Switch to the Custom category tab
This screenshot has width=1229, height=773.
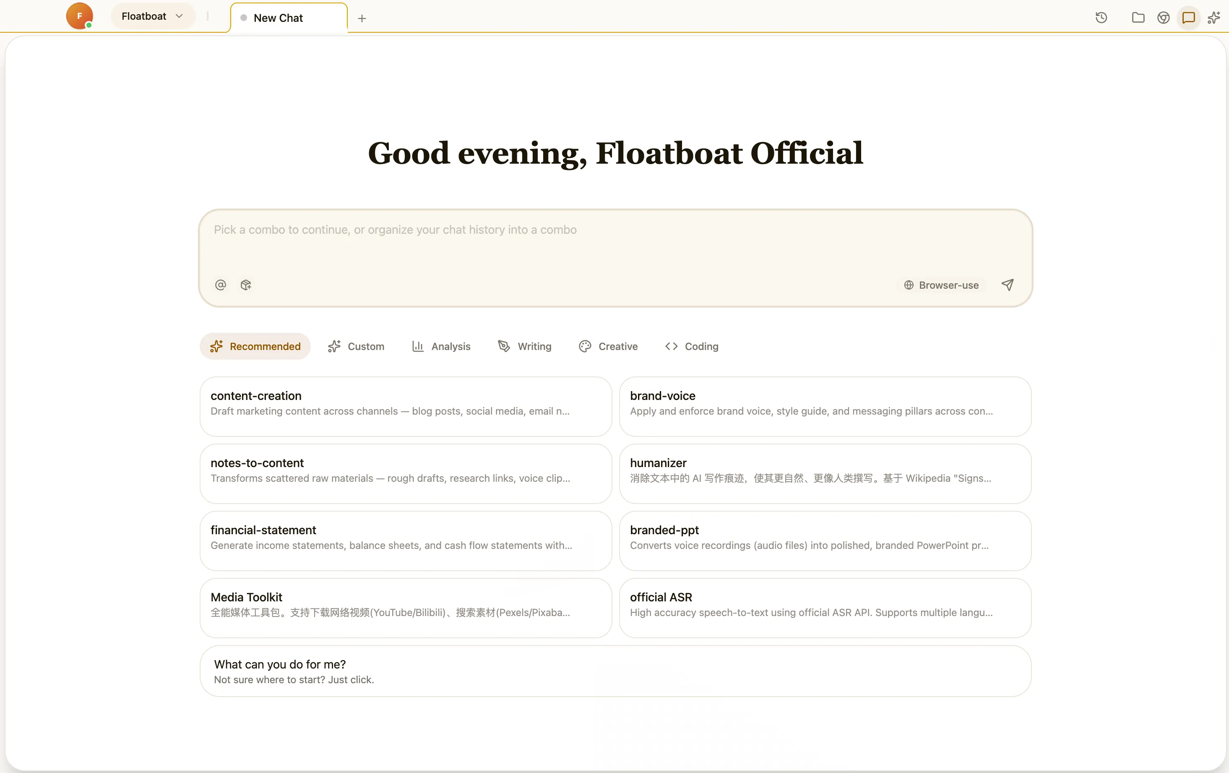[356, 346]
